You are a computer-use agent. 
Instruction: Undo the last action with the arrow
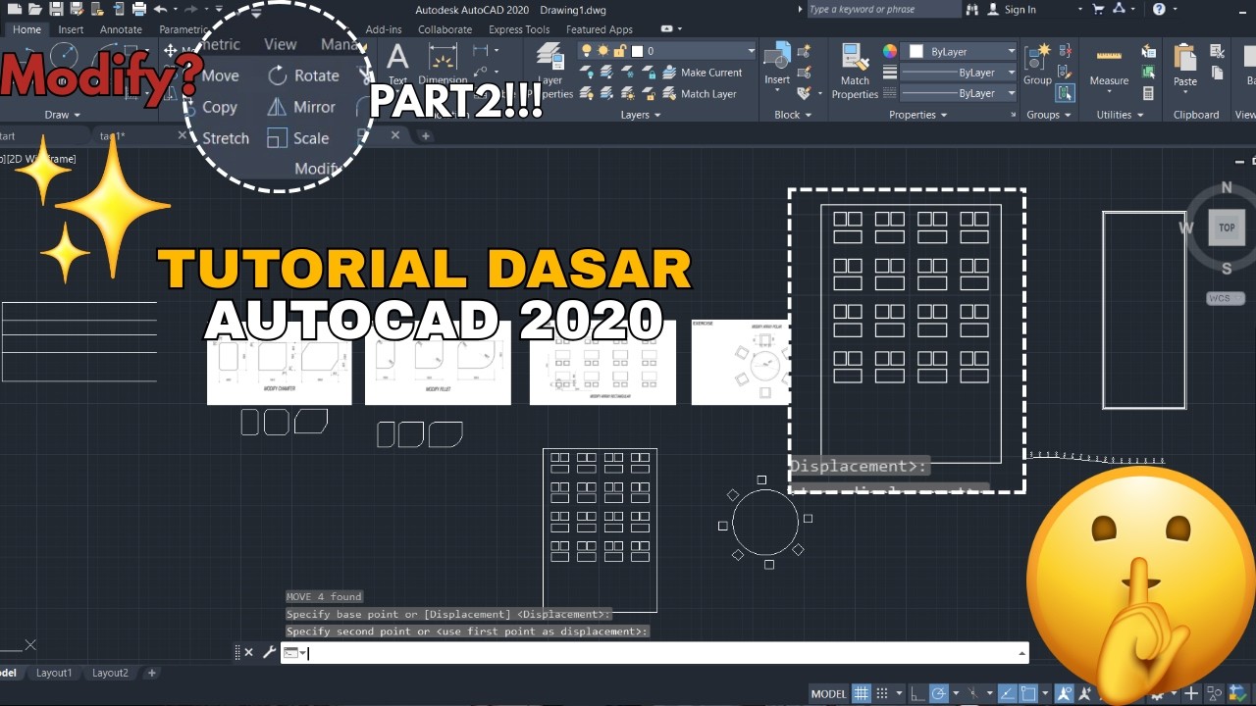[x=161, y=9]
